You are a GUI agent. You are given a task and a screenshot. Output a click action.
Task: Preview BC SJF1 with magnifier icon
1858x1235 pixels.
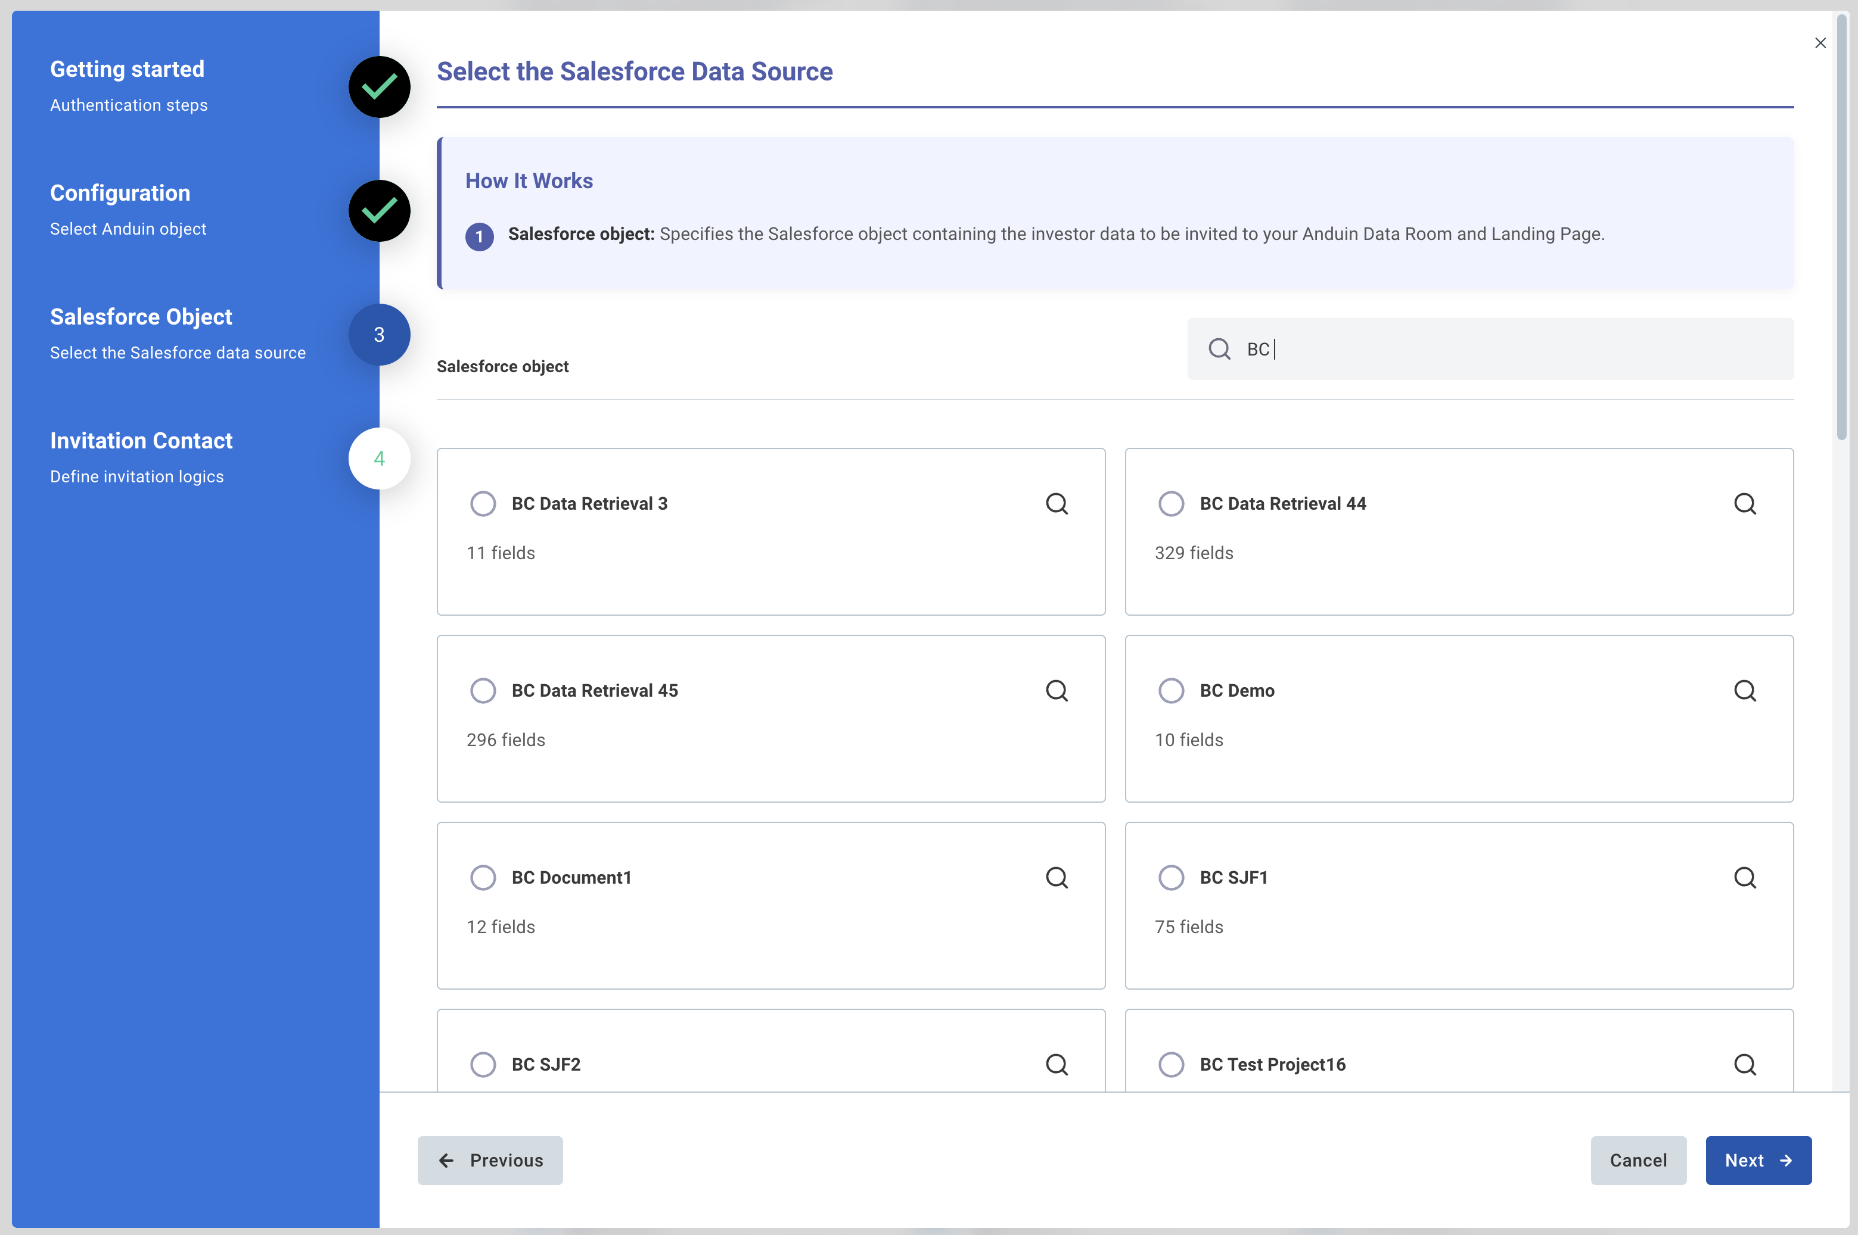(1745, 877)
